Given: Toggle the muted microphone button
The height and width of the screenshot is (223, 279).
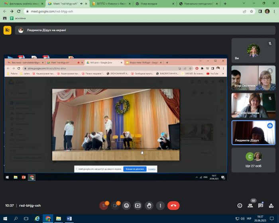Looking at the screenshot, I should point(104,205).
